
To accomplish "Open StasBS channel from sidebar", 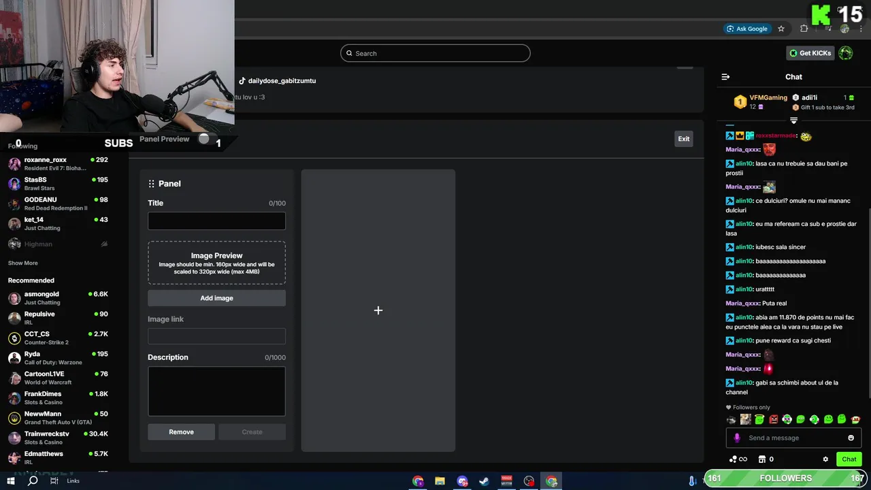I will (x=58, y=184).
